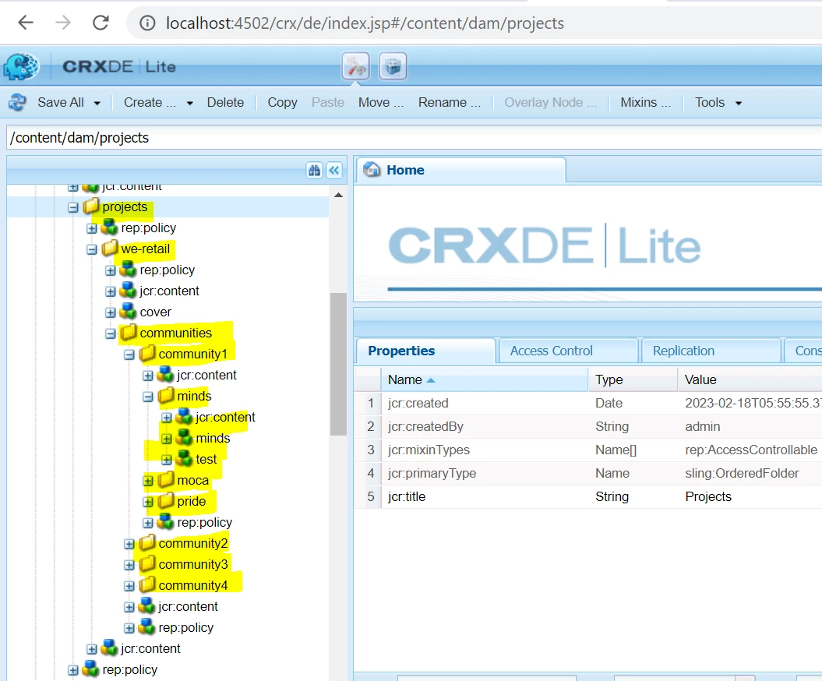Collapse tree panel with double-arrow icon
This screenshot has height=681, width=822.
pos(334,170)
